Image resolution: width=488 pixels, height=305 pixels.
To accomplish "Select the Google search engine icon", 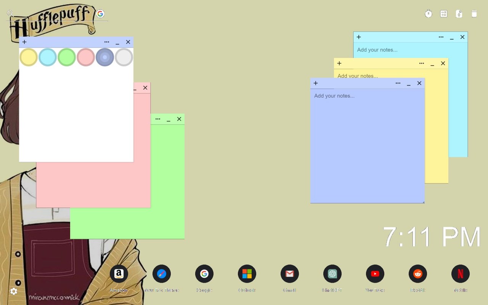I will (100, 14).
